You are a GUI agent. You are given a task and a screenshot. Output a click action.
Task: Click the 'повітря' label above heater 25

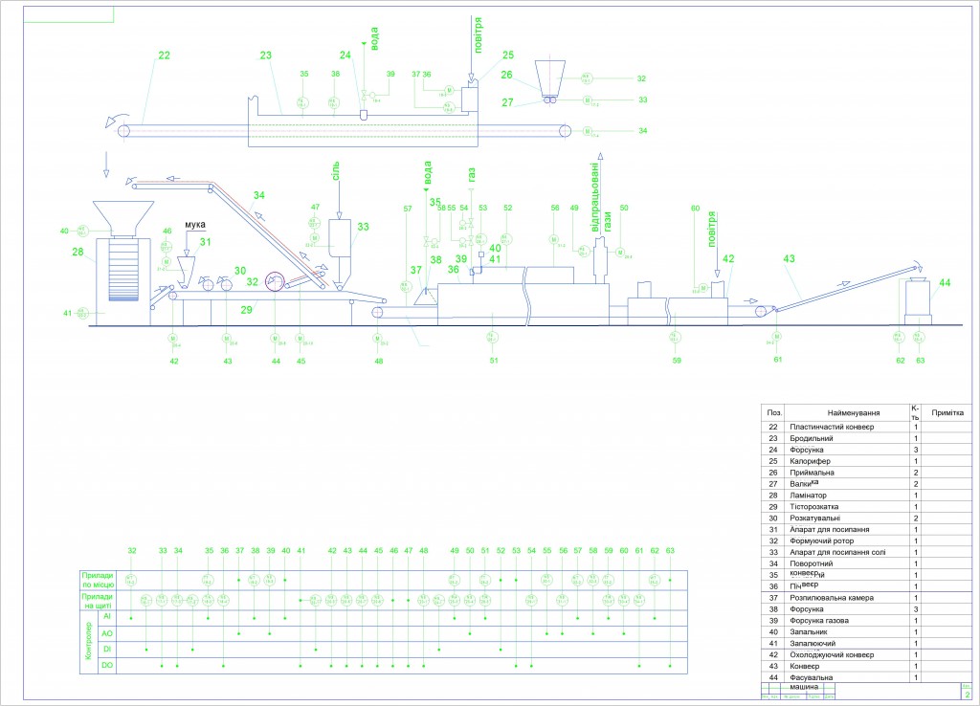478,35
